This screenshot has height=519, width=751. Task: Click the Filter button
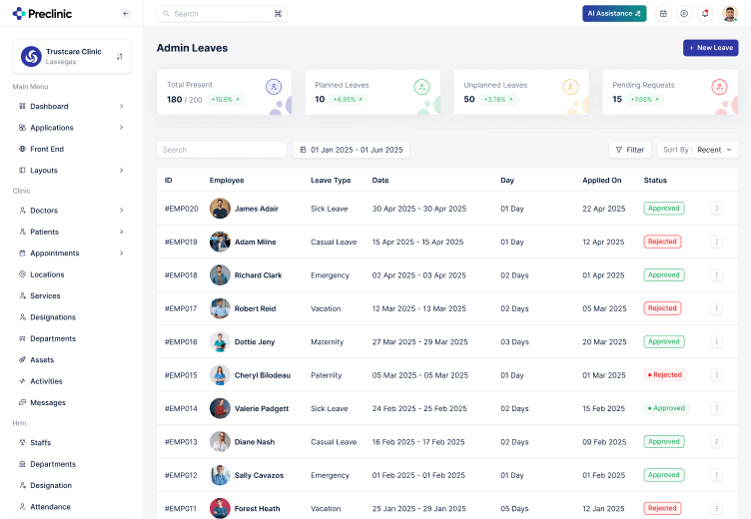pos(630,150)
